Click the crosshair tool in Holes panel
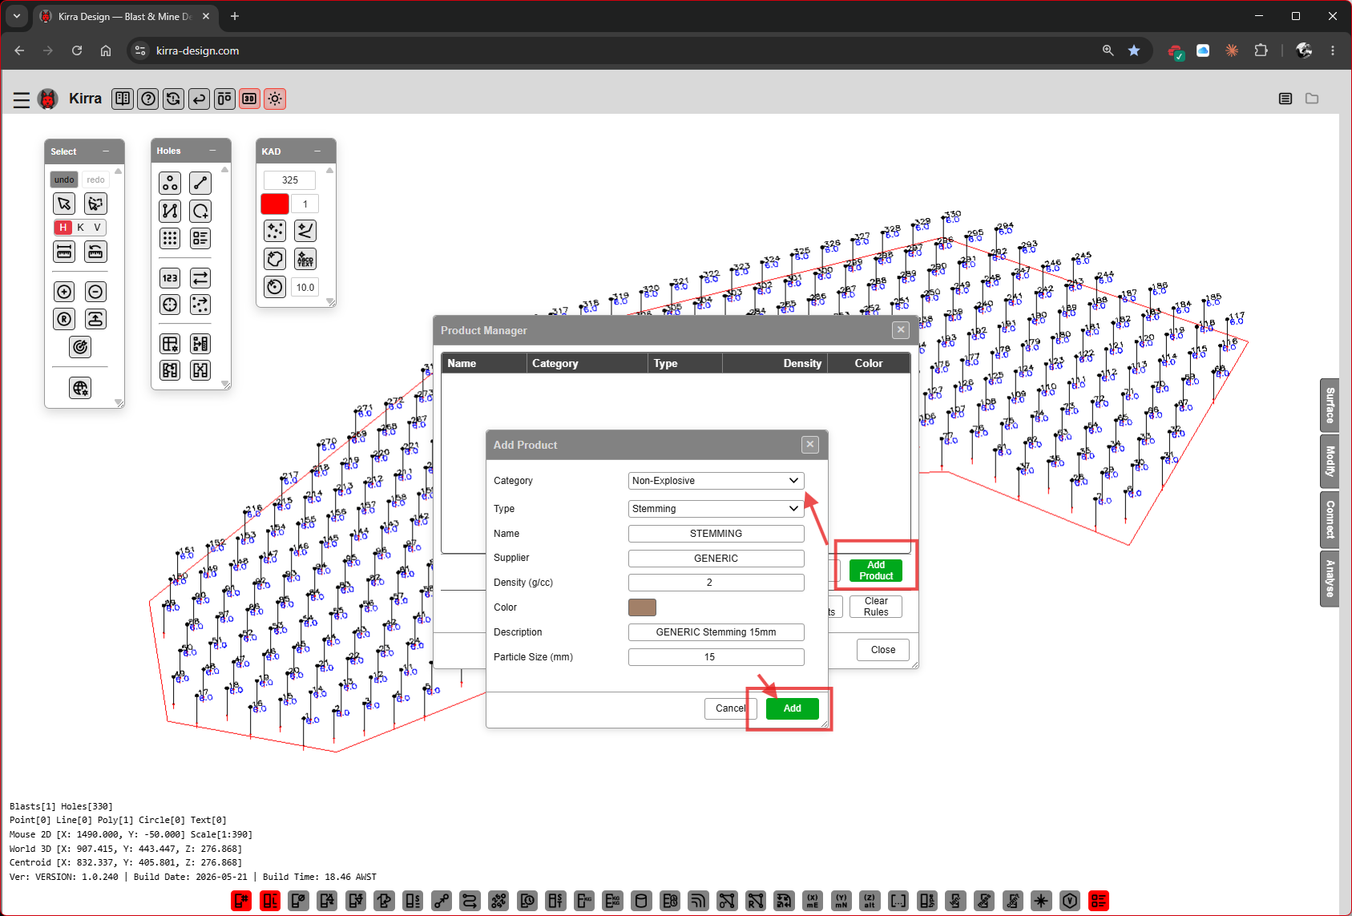The image size is (1352, 916). 170,305
